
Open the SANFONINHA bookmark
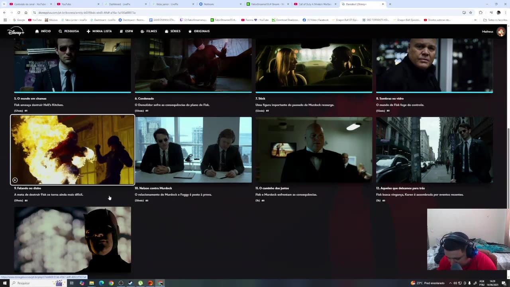point(162,20)
